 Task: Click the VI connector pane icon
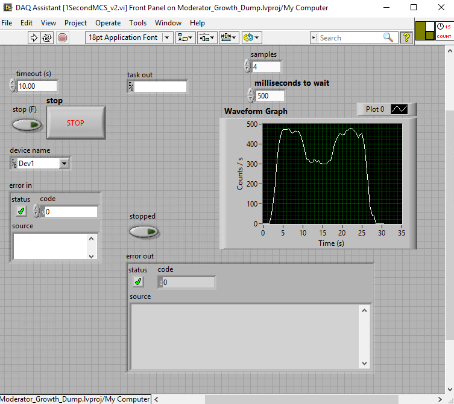[x=425, y=31]
